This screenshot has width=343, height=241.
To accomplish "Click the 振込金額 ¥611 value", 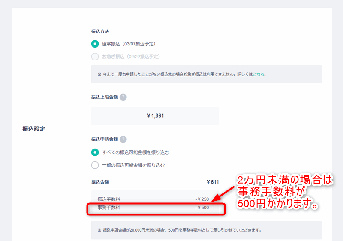I will (x=213, y=182).
